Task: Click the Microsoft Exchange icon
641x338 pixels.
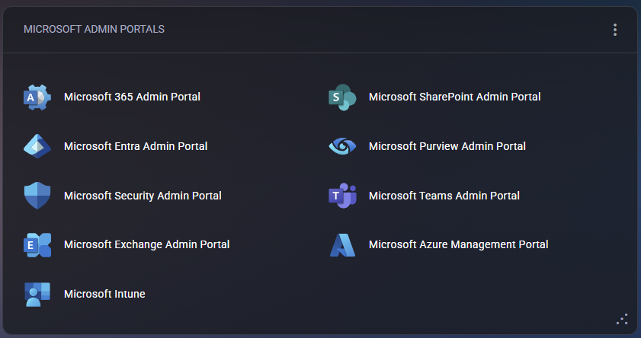Action: [37, 245]
